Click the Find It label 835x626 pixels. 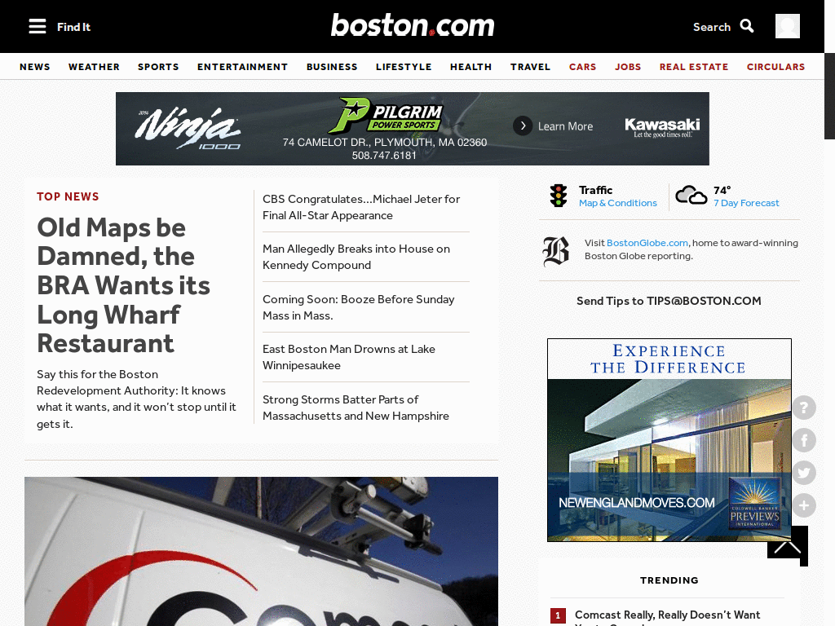point(73,27)
